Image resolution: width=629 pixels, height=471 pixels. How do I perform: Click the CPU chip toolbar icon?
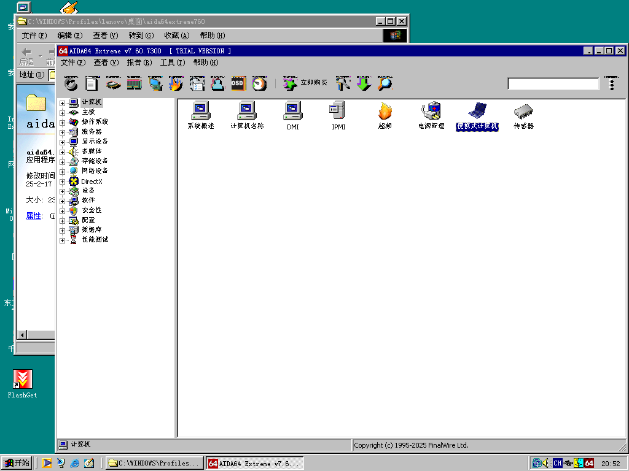point(114,83)
